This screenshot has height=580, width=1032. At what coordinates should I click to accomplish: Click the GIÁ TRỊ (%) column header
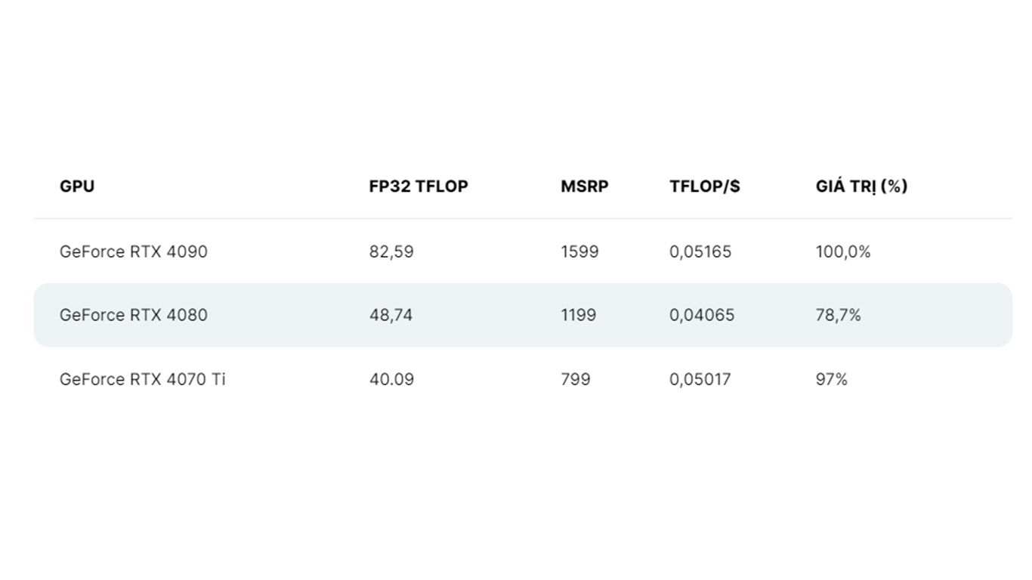(x=861, y=186)
